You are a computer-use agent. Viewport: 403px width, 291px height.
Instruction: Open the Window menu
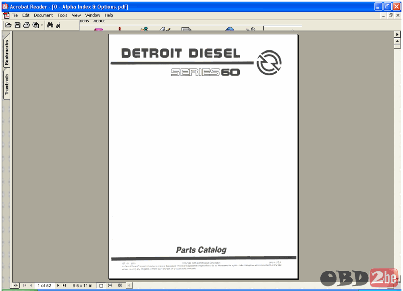93,15
